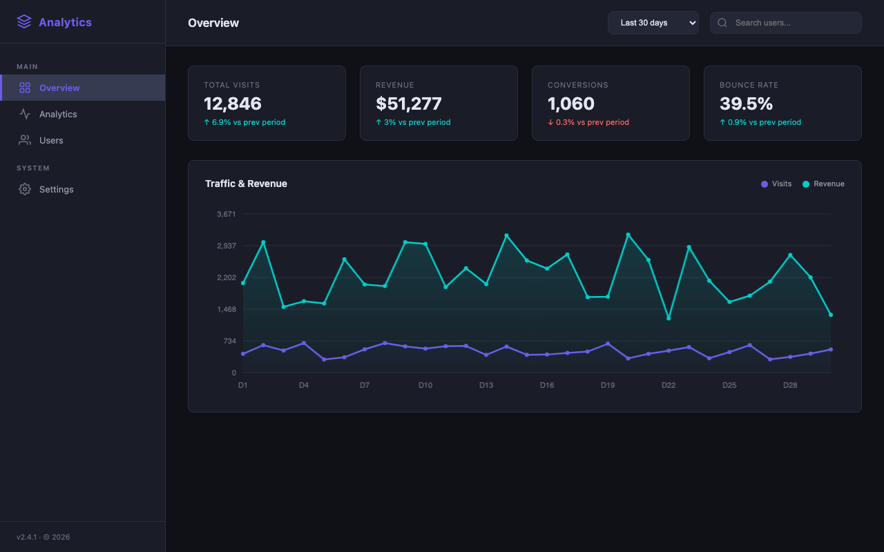Open the Users sidebar menu item

[x=83, y=140]
